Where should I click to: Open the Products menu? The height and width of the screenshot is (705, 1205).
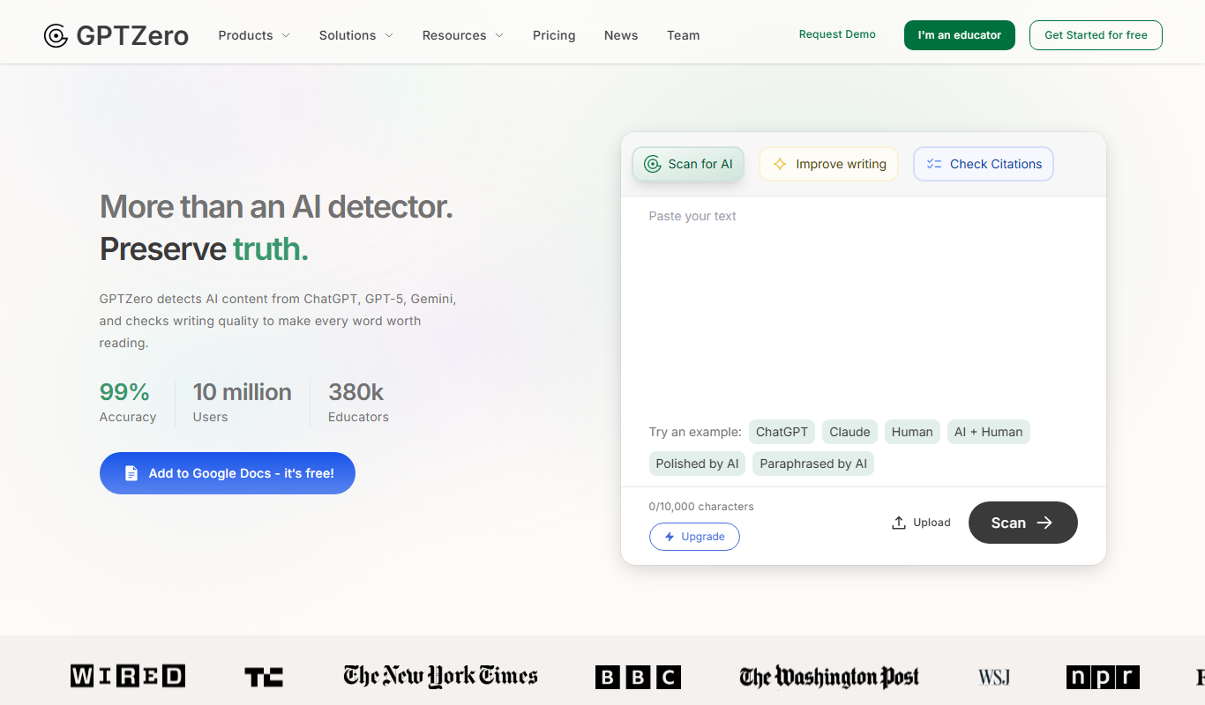click(254, 35)
